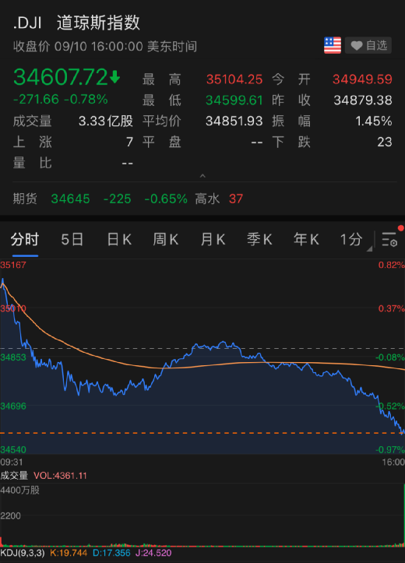Switch to 分时 chart tab
405x563 pixels.
pyautogui.click(x=25, y=240)
